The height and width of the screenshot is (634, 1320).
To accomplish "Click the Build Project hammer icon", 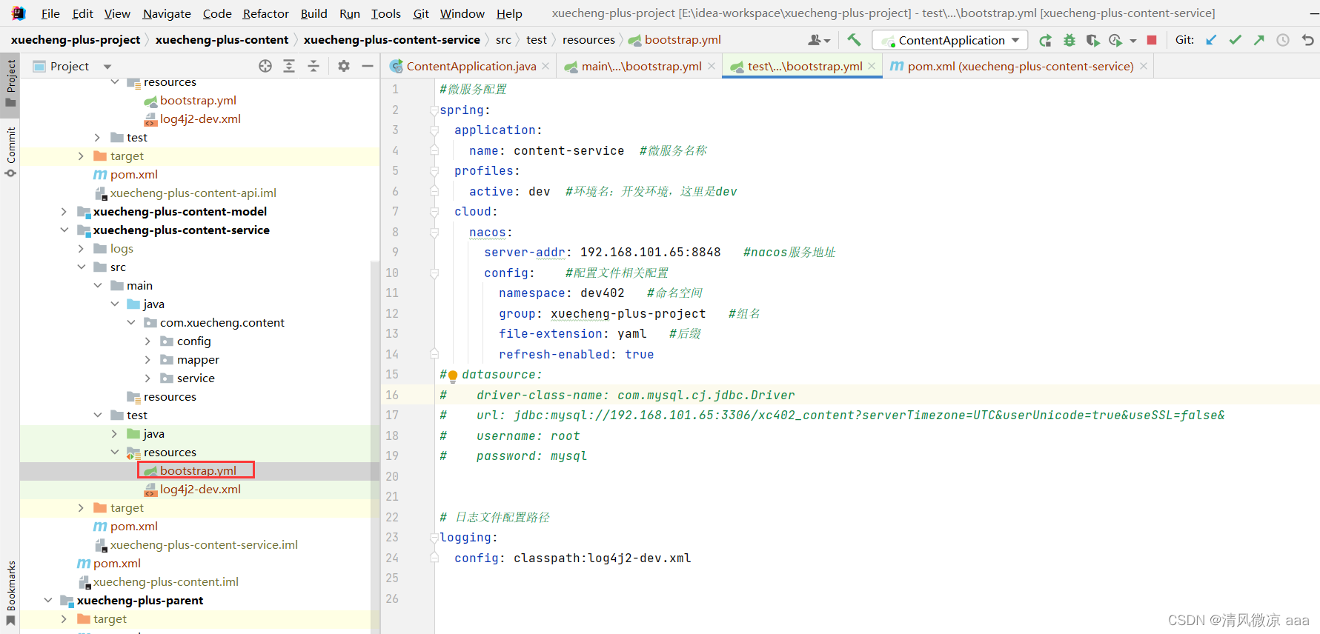I will point(854,40).
